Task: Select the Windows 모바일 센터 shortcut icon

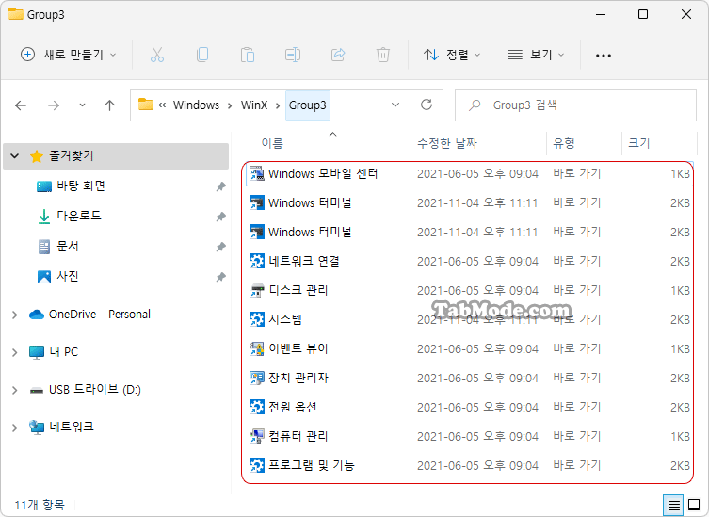Action: 257,173
